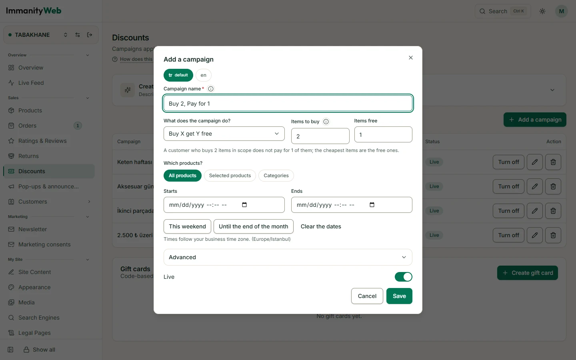
Task: Collapse the sidebar with bottom-left panel icon
Action: pos(11,350)
